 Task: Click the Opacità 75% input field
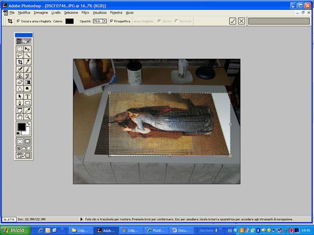(98, 21)
